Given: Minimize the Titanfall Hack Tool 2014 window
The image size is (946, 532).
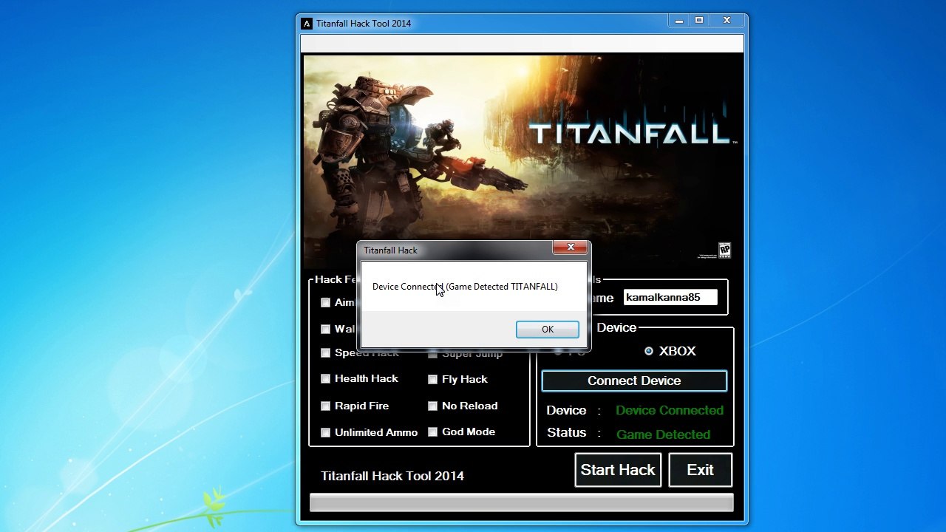Looking at the screenshot, I should click(678, 21).
